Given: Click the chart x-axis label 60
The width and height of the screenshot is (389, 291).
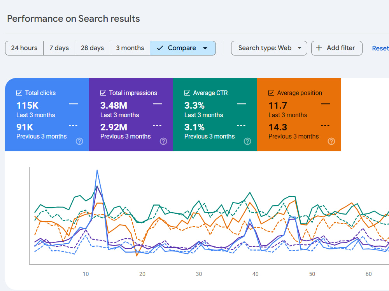Looking at the screenshot, I should (x=368, y=274).
